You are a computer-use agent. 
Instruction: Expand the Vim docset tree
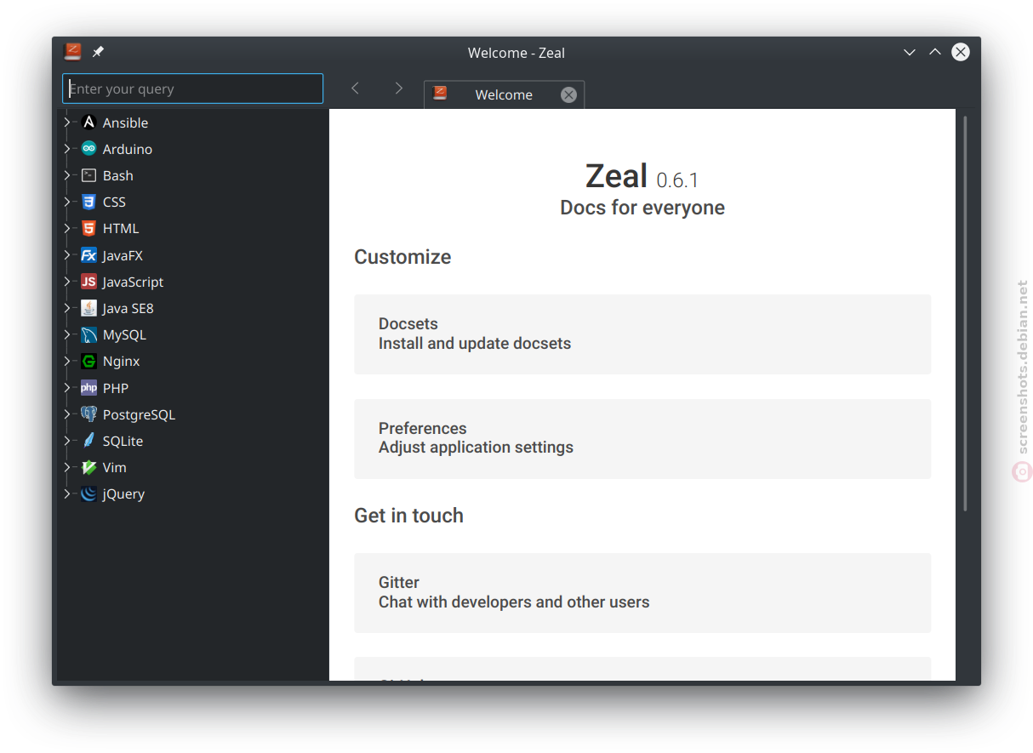67,467
